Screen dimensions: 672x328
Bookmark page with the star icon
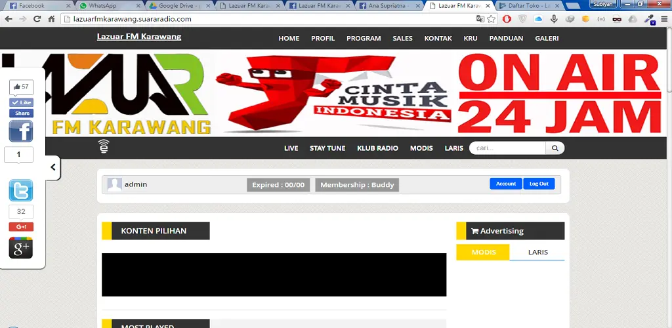491,19
